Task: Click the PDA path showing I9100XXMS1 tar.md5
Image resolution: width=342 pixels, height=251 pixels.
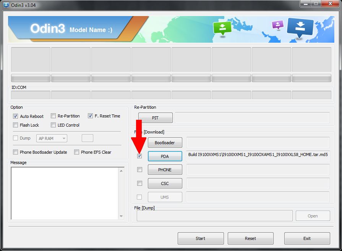Action: pyautogui.click(x=258, y=156)
